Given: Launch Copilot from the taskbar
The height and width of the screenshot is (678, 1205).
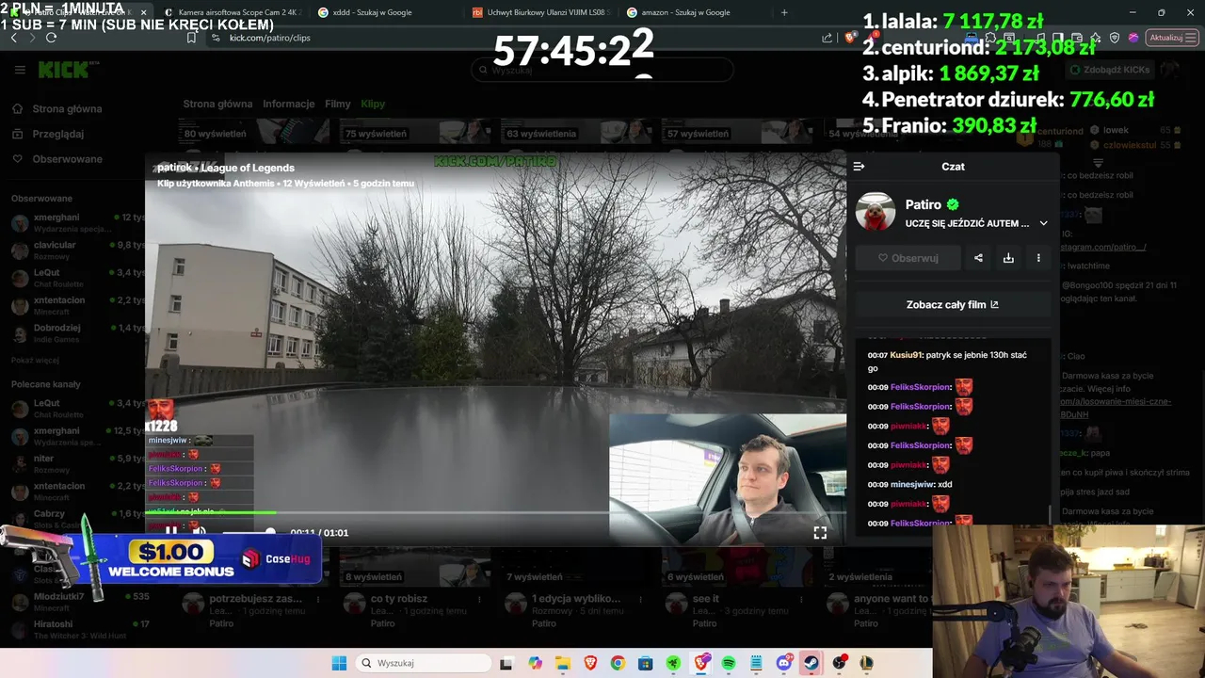Looking at the screenshot, I should tap(536, 663).
